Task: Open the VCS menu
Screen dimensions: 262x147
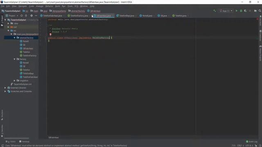Action: [x=77, y=6]
